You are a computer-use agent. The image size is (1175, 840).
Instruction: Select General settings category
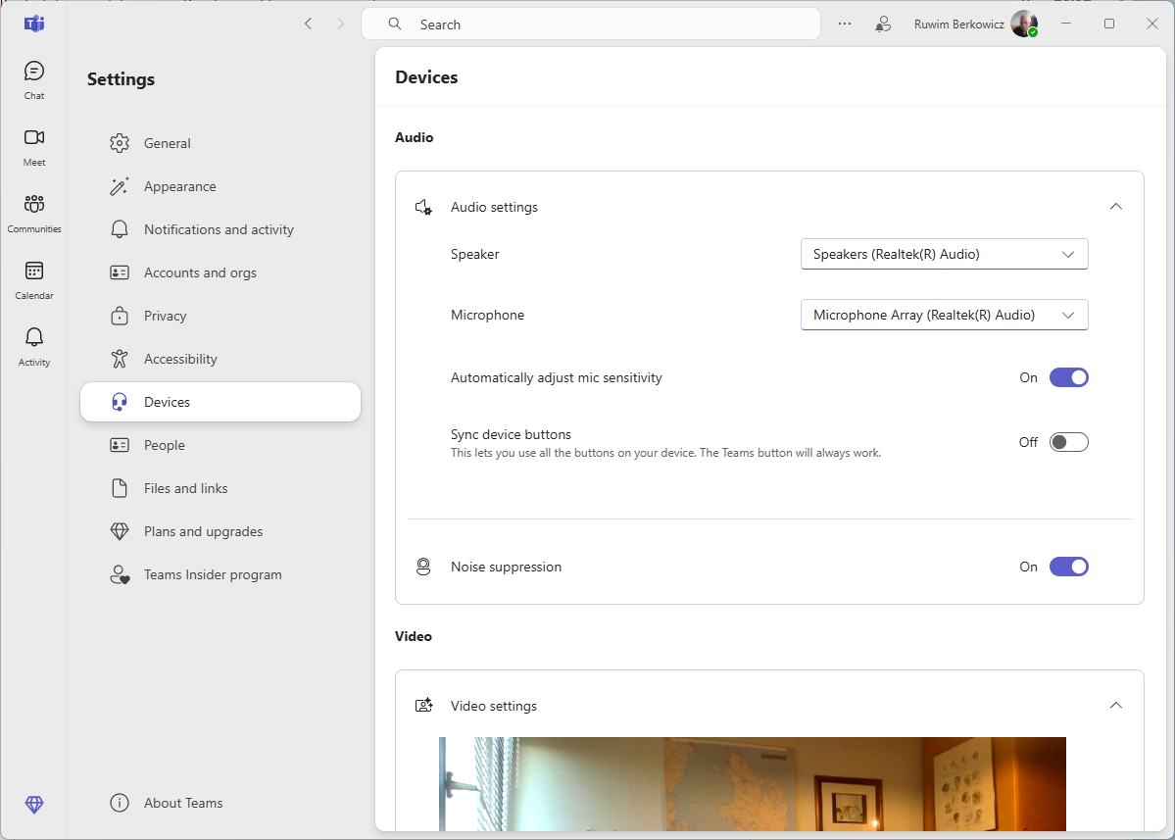220,143
